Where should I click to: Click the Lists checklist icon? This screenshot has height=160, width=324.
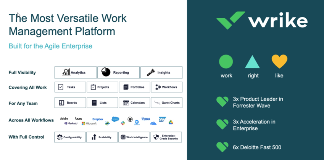(x=94, y=103)
